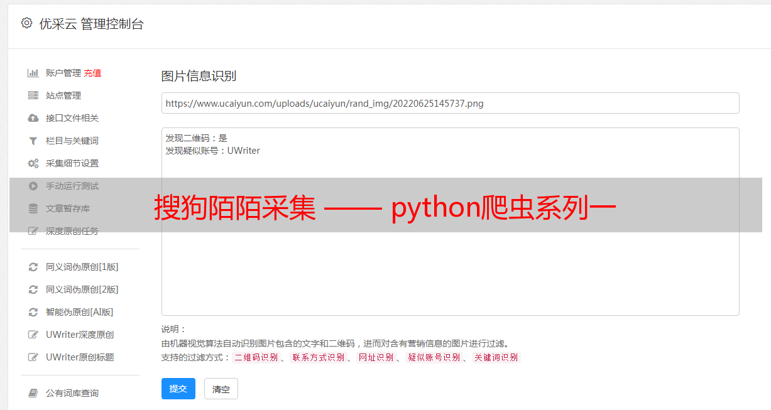This screenshot has width=771, height=410.
Task: Click the refresh icon for 智能伪原创[AI版]
Action: point(33,312)
